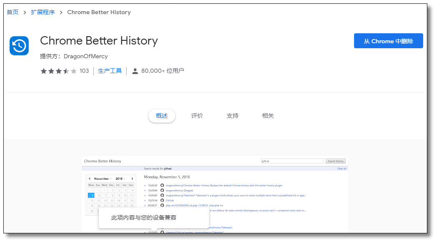Click the provider text DragonOfMercy
Screen dimensions: 434x240
(x=85, y=57)
